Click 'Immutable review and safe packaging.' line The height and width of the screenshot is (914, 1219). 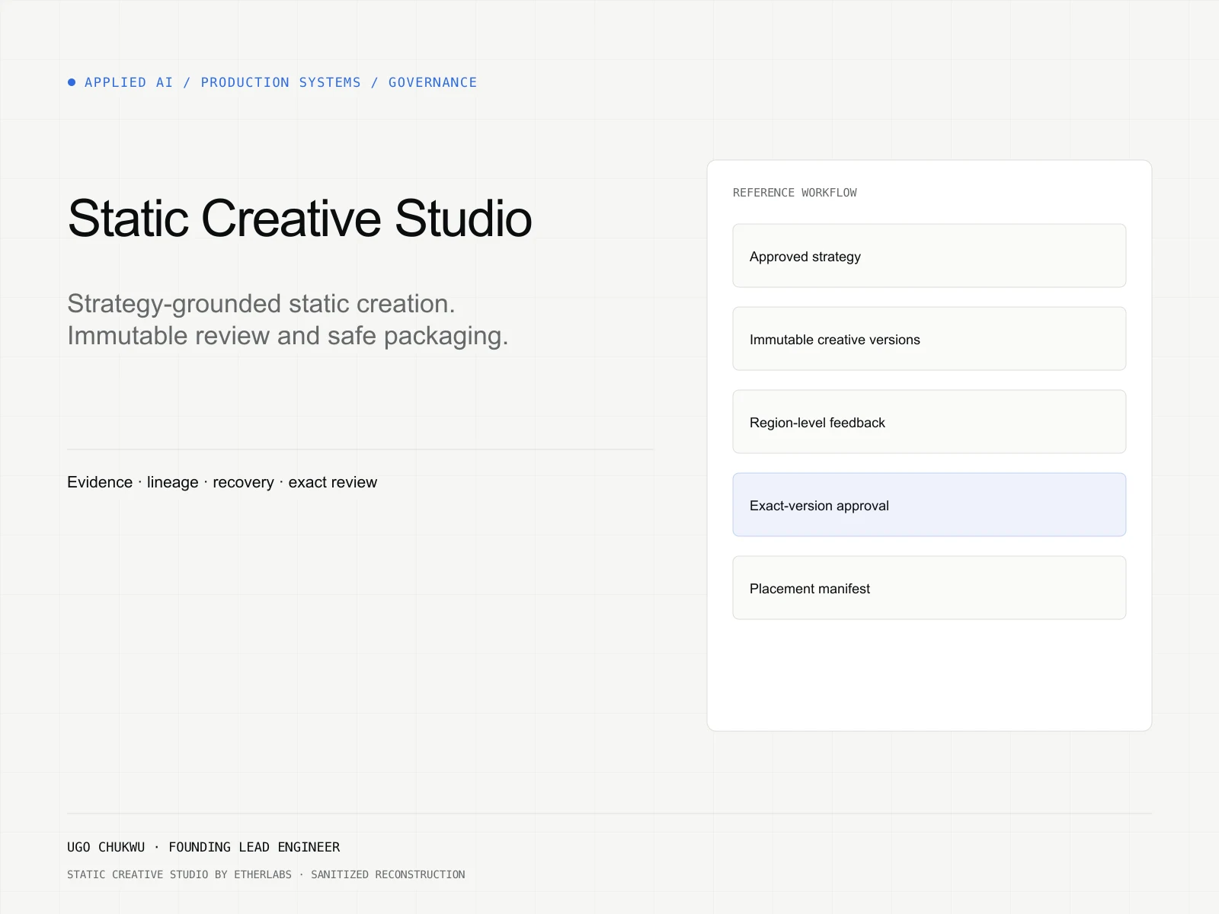click(288, 336)
